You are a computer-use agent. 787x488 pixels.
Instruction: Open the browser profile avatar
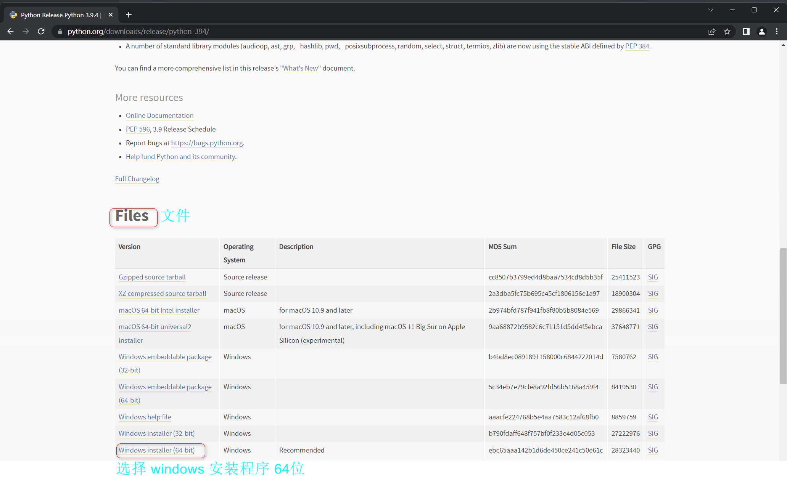click(x=762, y=32)
